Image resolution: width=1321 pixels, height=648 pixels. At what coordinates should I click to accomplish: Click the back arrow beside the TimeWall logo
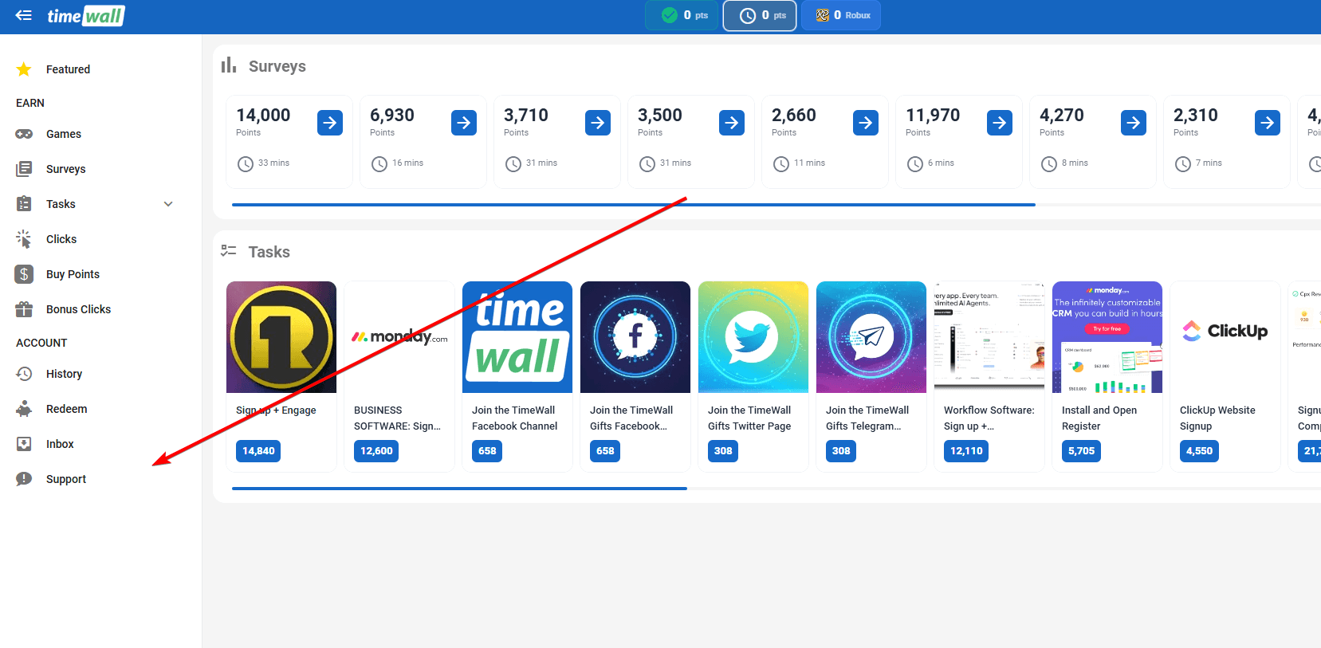tap(24, 15)
